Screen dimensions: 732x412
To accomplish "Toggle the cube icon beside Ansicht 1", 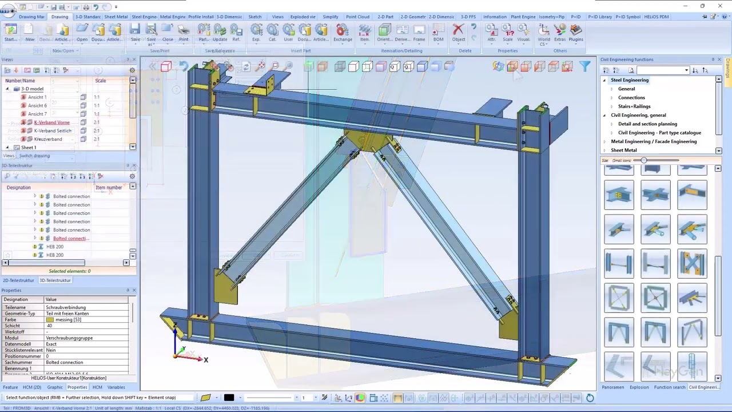I will (83, 97).
